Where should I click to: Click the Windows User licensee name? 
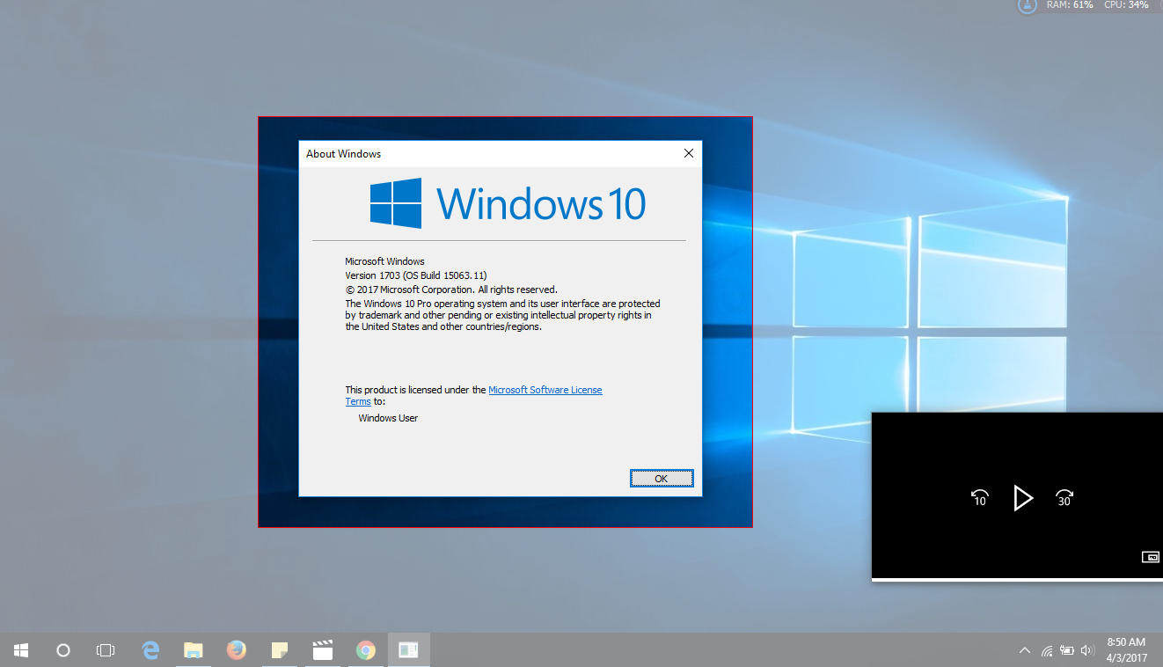coord(388,418)
